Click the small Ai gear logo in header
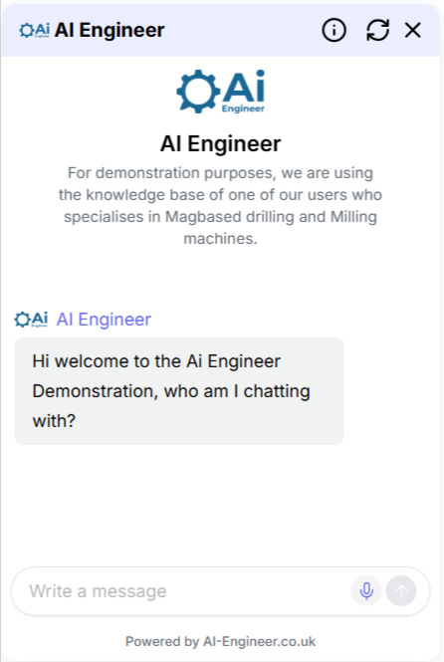 tap(34, 30)
